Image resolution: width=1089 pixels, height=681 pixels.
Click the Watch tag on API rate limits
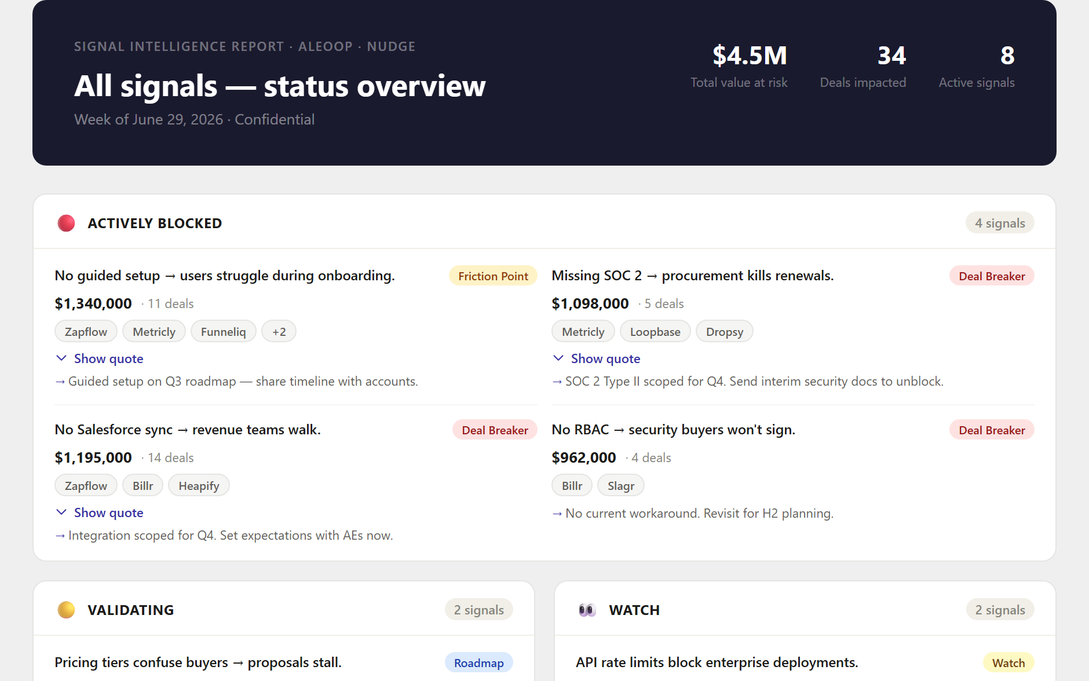(1008, 663)
